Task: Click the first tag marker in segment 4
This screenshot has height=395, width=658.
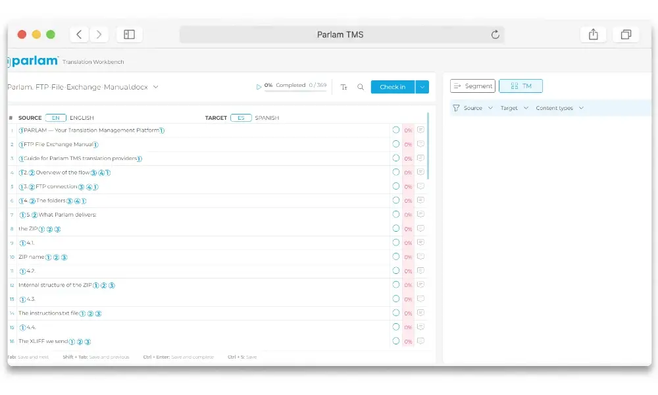Action: [22, 172]
